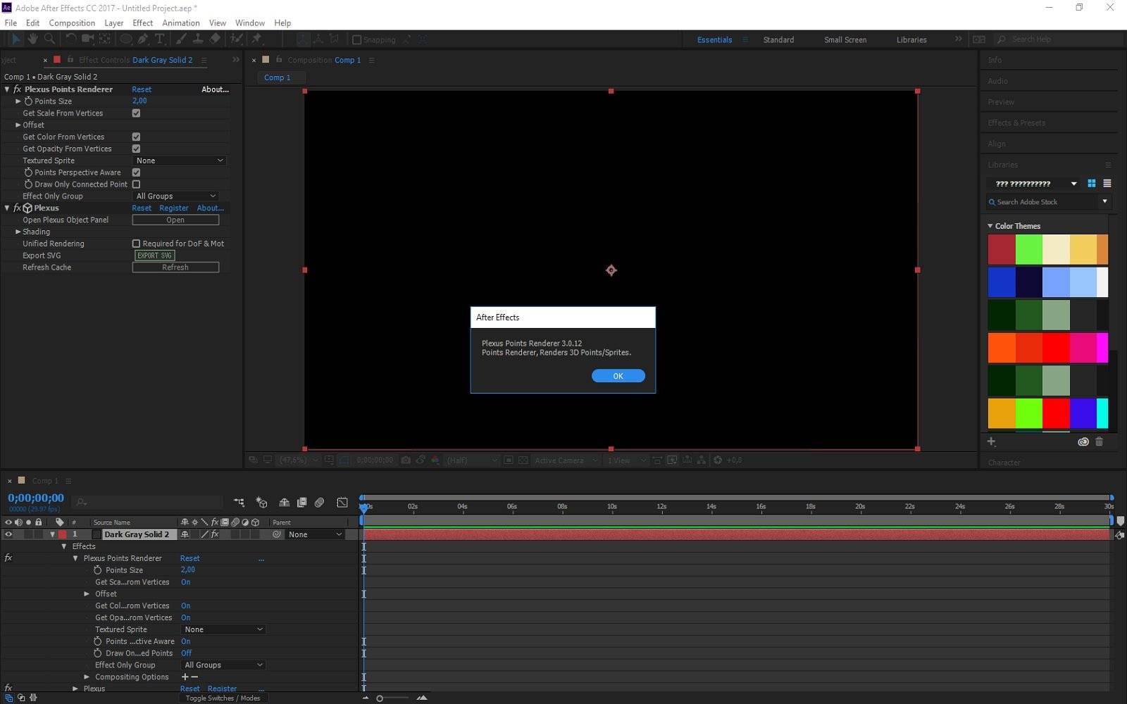Uncheck Get Scale From Vertices
This screenshot has width=1127, height=704.
tap(136, 113)
